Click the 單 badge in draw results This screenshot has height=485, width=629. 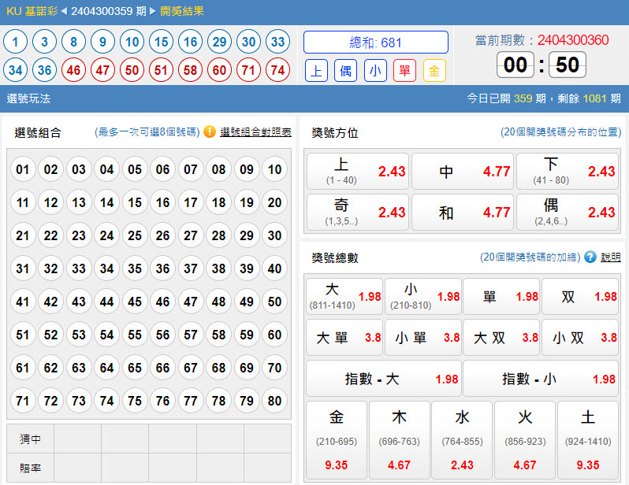[404, 71]
